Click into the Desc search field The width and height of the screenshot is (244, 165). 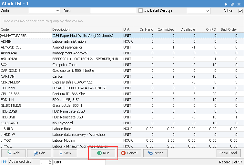pos(113,11)
